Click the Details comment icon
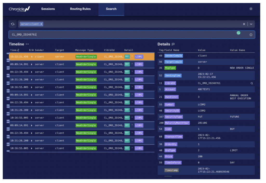 pos(173,44)
